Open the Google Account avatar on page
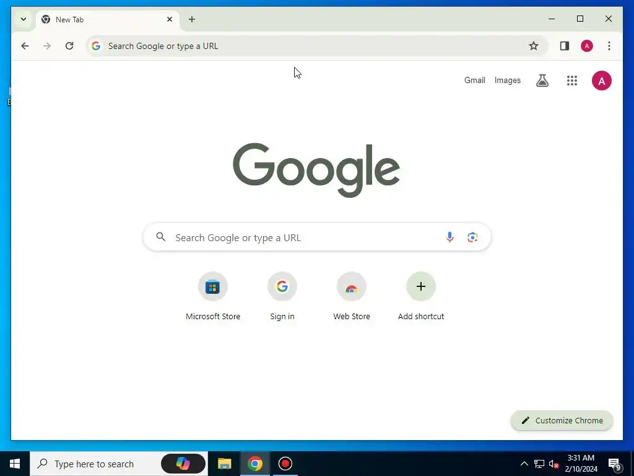The image size is (634, 476). pyautogui.click(x=602, y=81)
